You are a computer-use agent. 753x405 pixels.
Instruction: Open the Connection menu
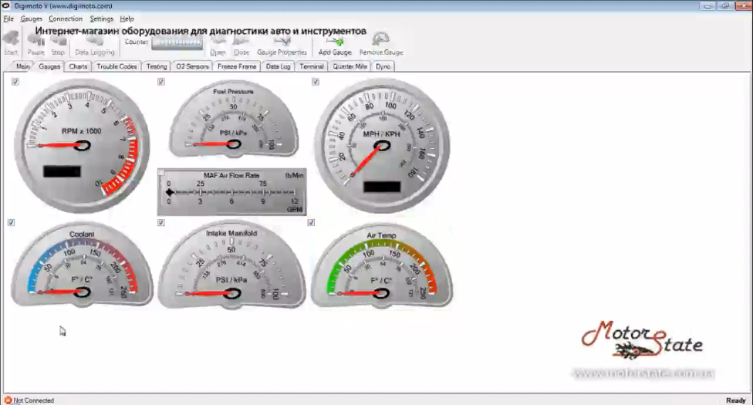point(66,19)
